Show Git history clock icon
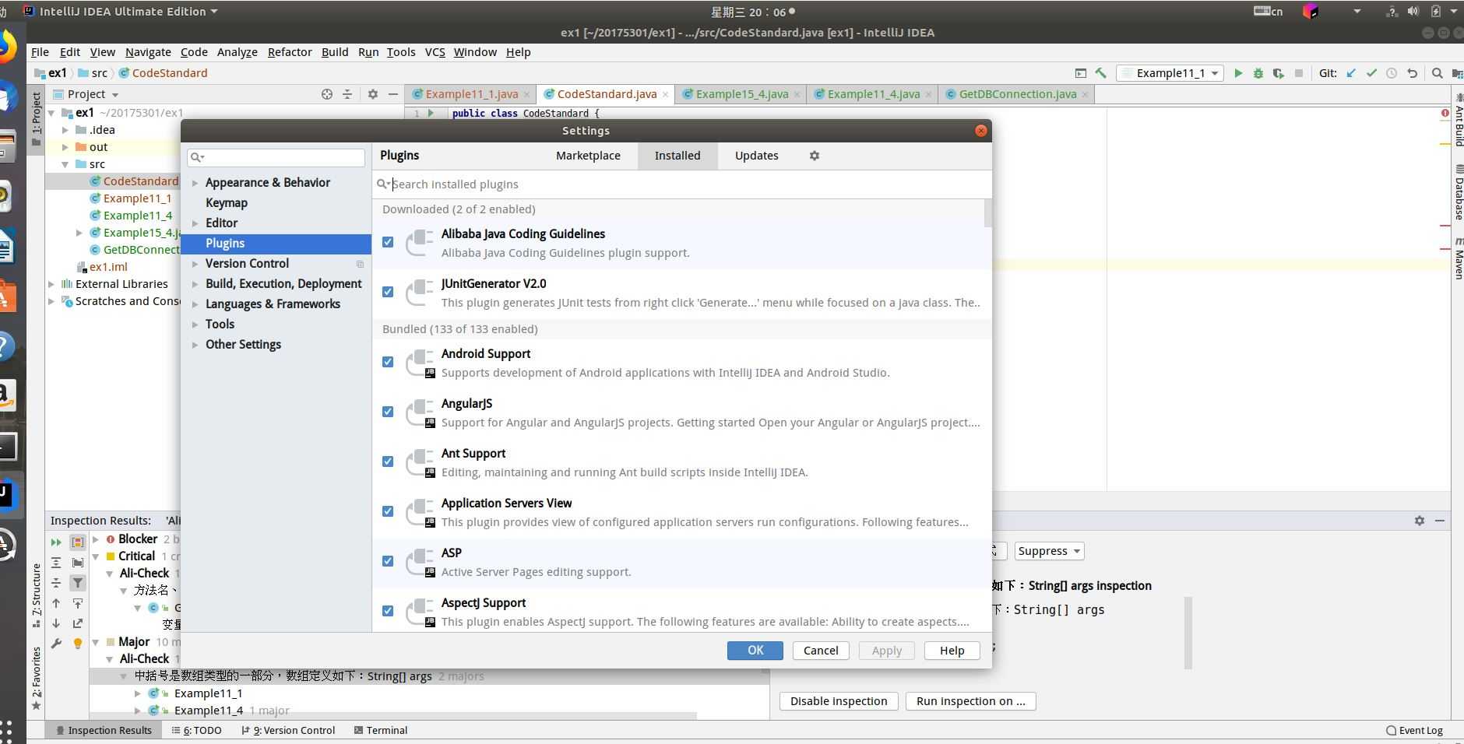 (1392, 73)
